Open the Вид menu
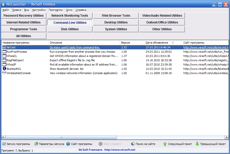Screen dimensions: 230x154 click(x=26, y=10)
